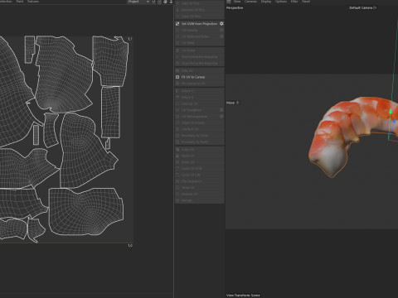Open the Project dropdown in UV toolbar
398x298 pixels.
138,2
